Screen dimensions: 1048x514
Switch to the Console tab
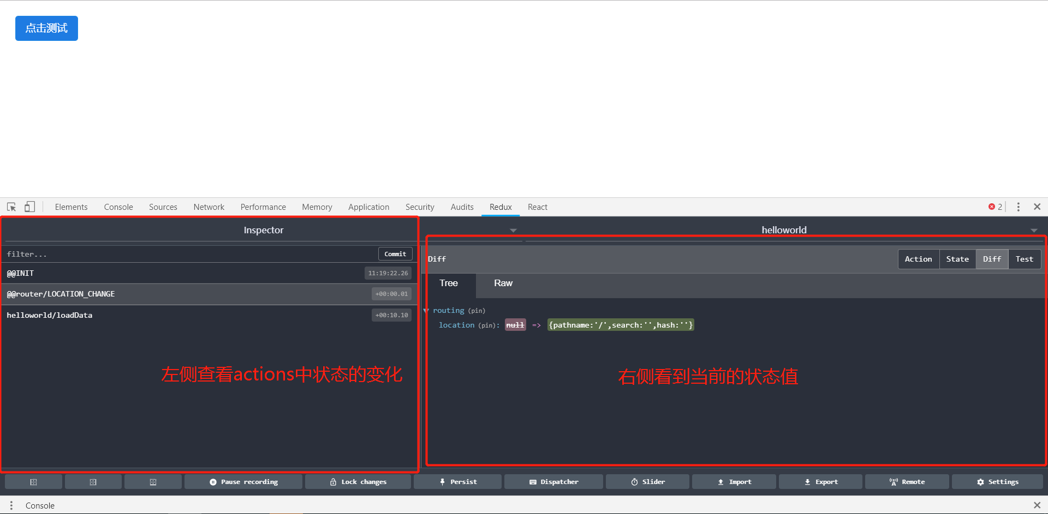118,207
